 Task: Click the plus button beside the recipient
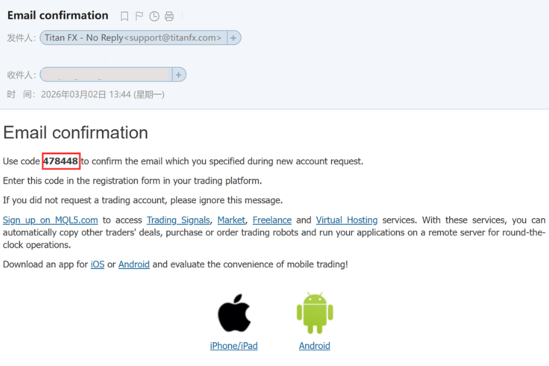tap(179, 75)
